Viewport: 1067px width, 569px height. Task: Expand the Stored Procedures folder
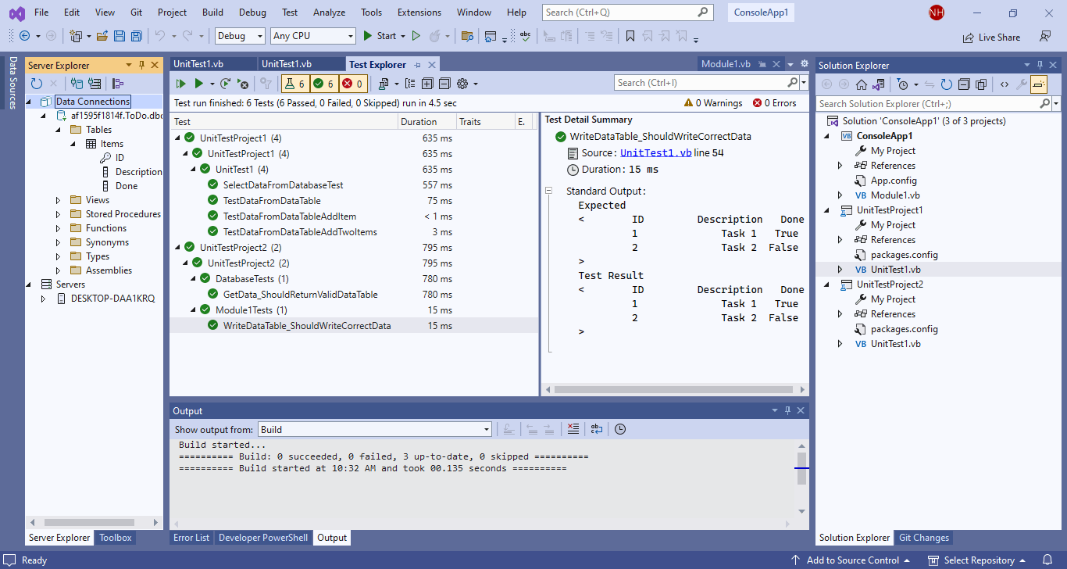click(59, 214)
